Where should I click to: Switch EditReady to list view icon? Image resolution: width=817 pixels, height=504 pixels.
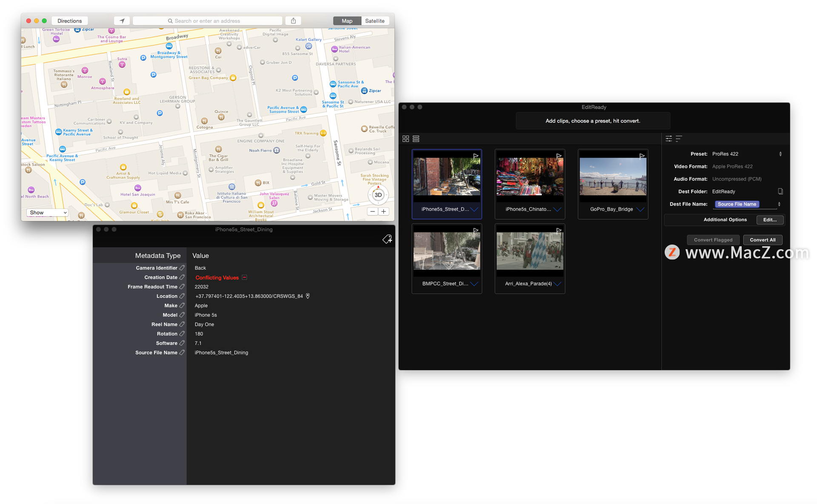point(416,139)
